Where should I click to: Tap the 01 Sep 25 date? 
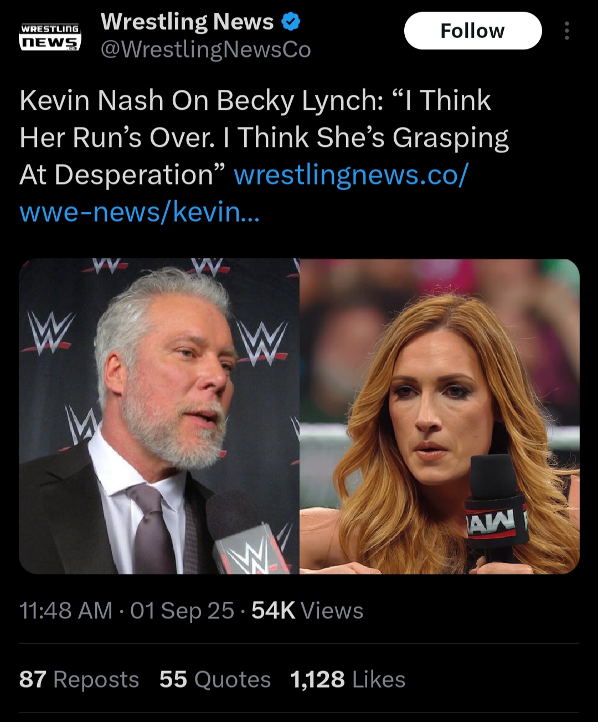tap(182, 611)
